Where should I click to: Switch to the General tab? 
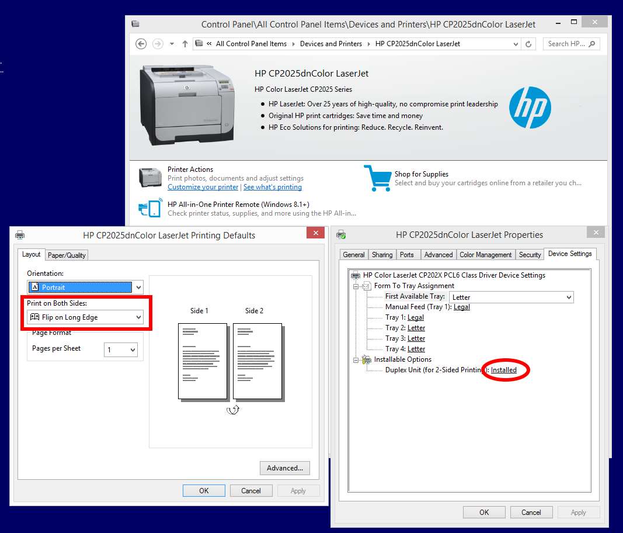pos(354,255)
